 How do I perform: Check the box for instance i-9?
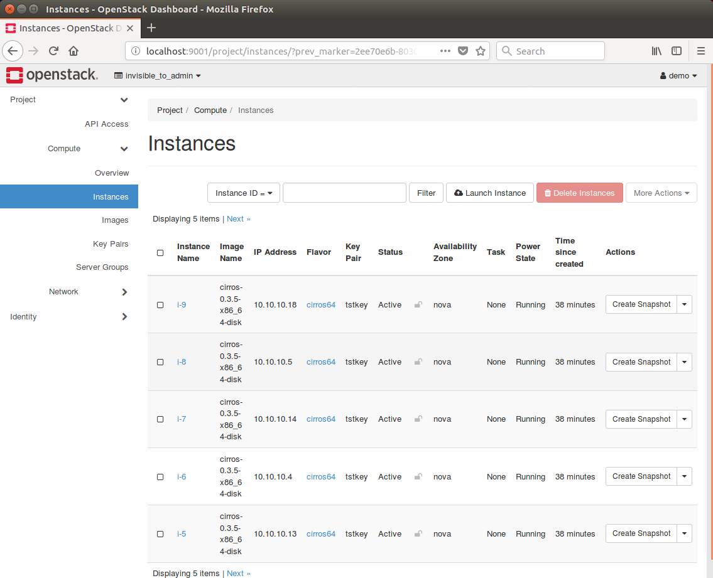(160, 305)
